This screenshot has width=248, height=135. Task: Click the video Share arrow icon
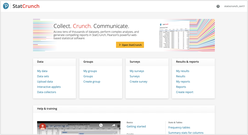[114, 125]
